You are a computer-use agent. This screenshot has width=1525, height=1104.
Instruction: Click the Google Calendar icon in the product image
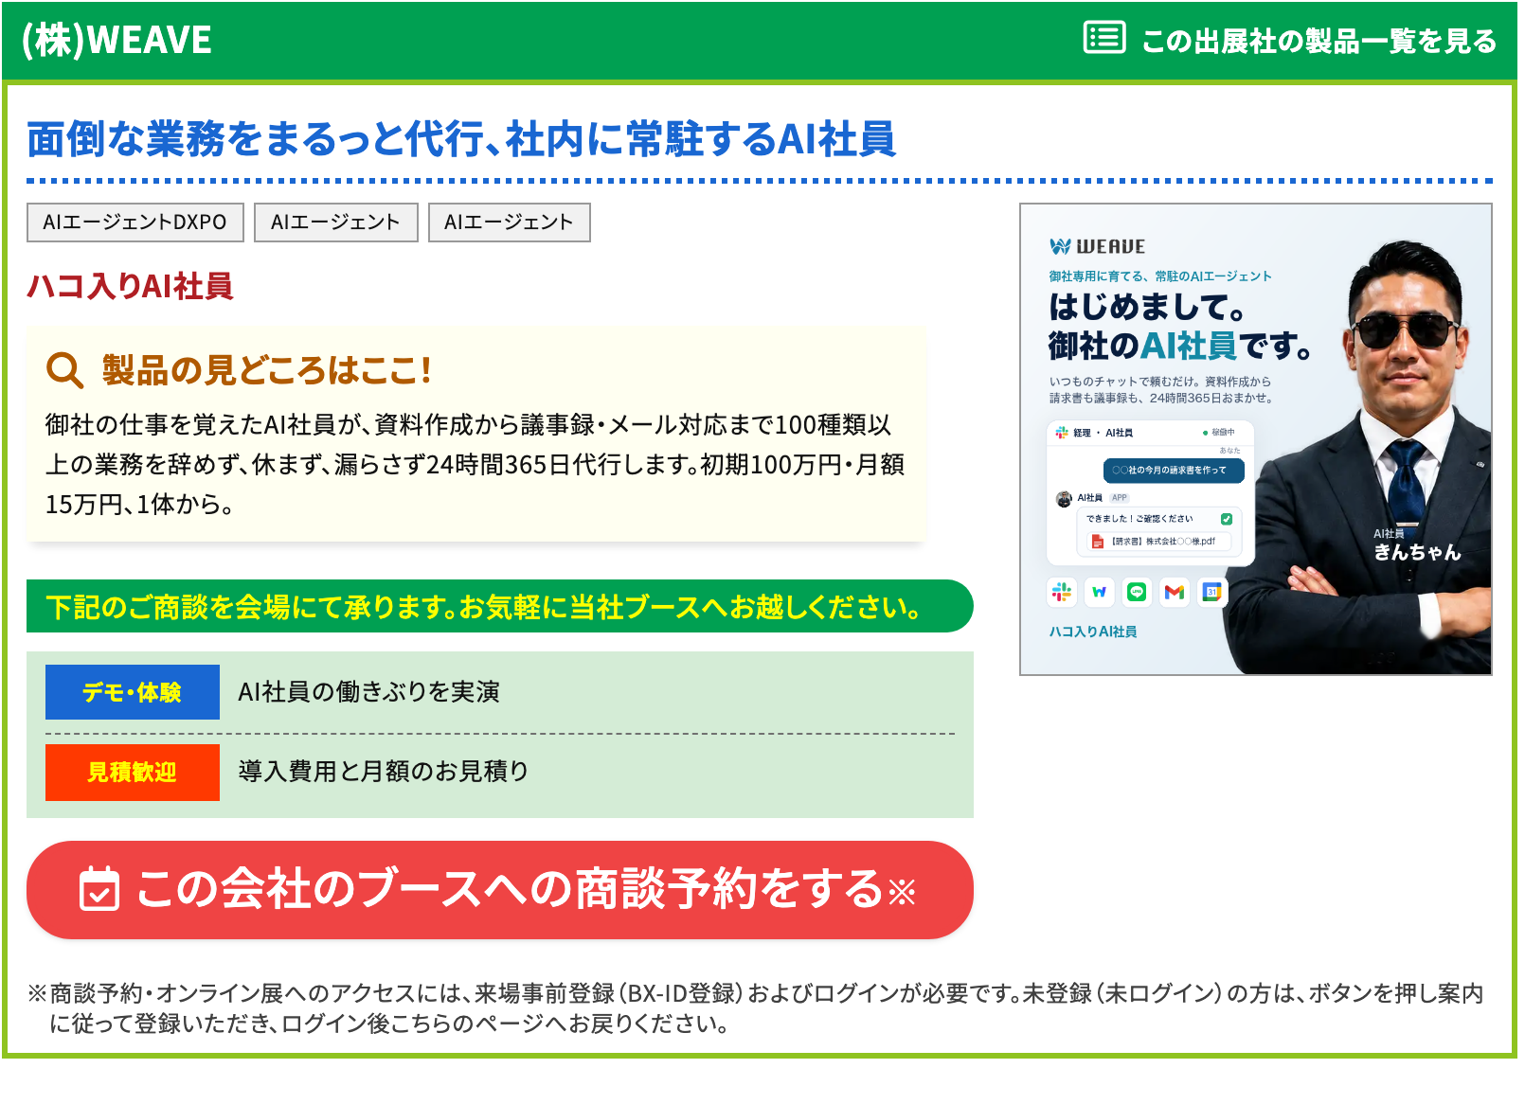(x=1211, y=592)
